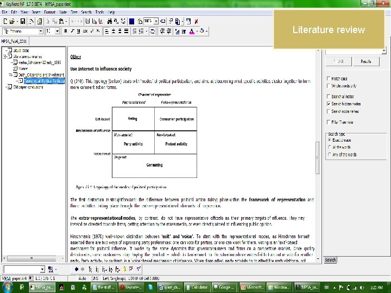Enable the Match case checkbox
Screen dimensions: 391x293
(329, 79)
